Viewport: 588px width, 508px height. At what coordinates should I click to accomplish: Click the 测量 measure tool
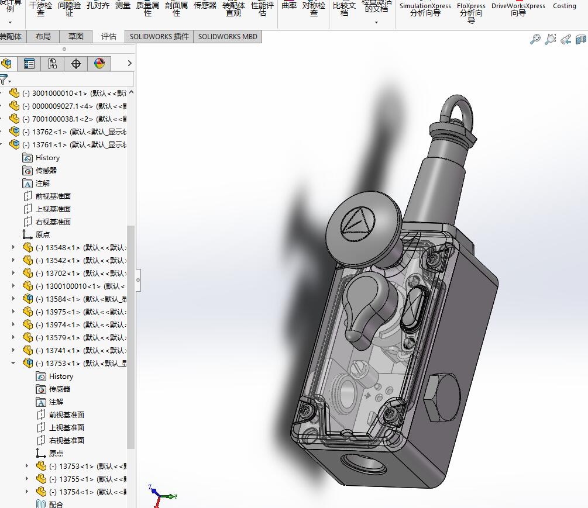tap(123, 5)
